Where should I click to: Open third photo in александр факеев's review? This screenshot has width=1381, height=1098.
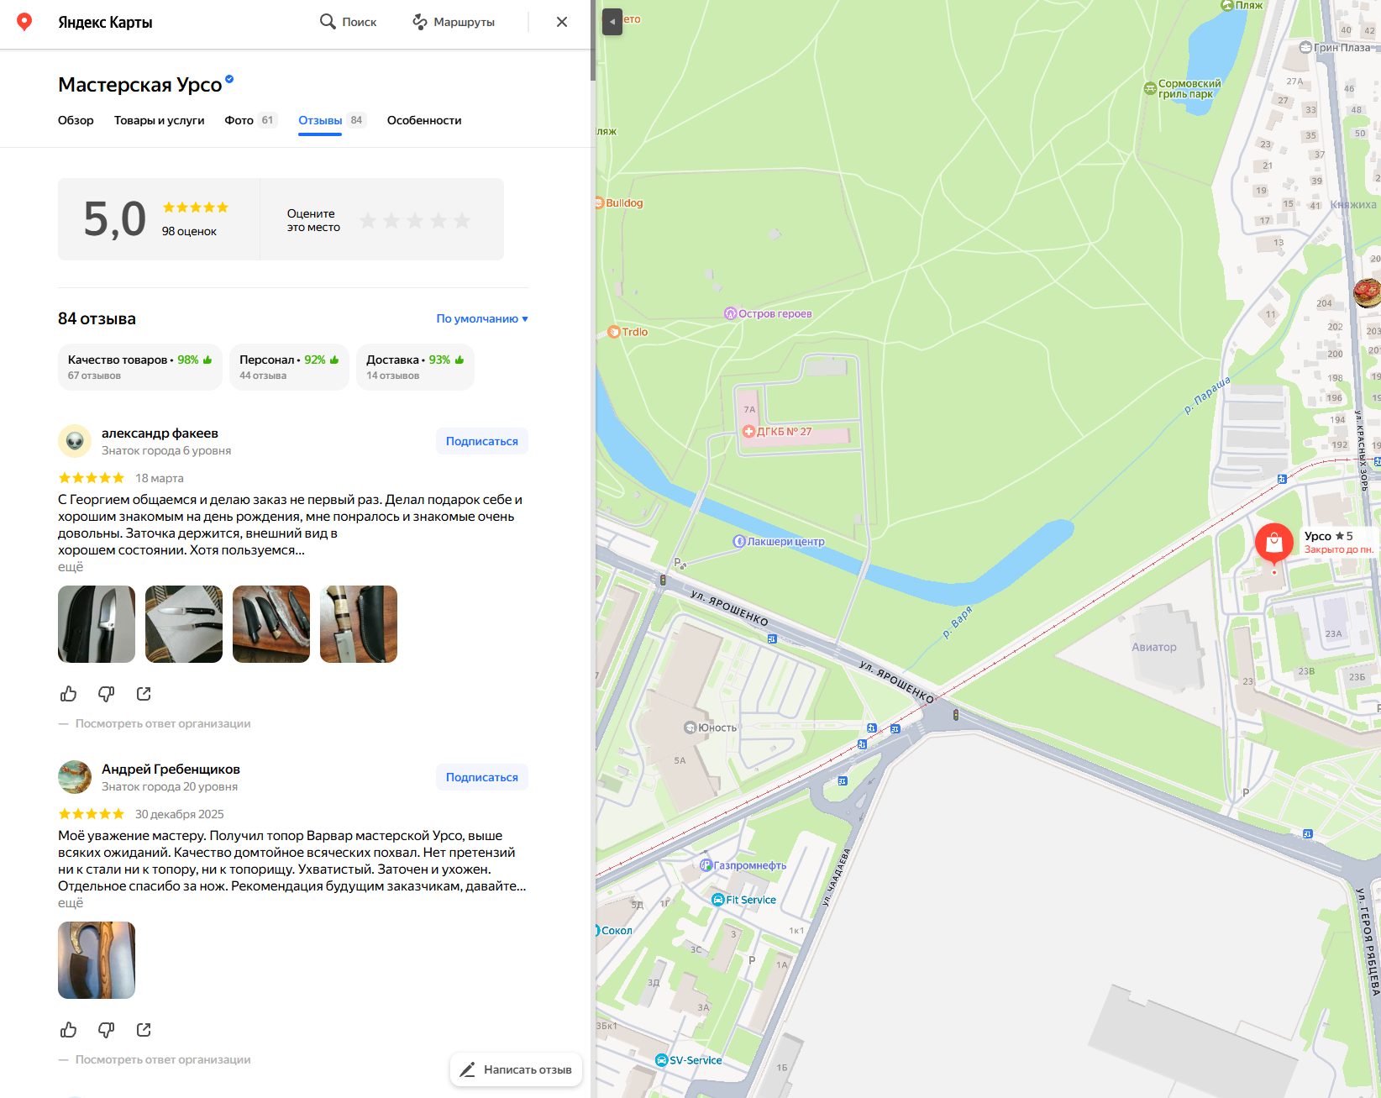tap(271, 624)
